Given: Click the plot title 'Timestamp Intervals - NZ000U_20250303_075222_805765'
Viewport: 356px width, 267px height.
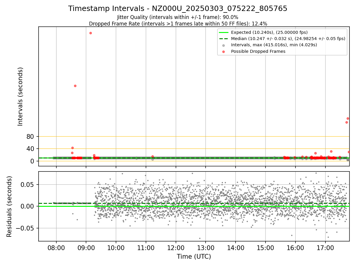Looking at the screenshot, I should tap(178, 9).
